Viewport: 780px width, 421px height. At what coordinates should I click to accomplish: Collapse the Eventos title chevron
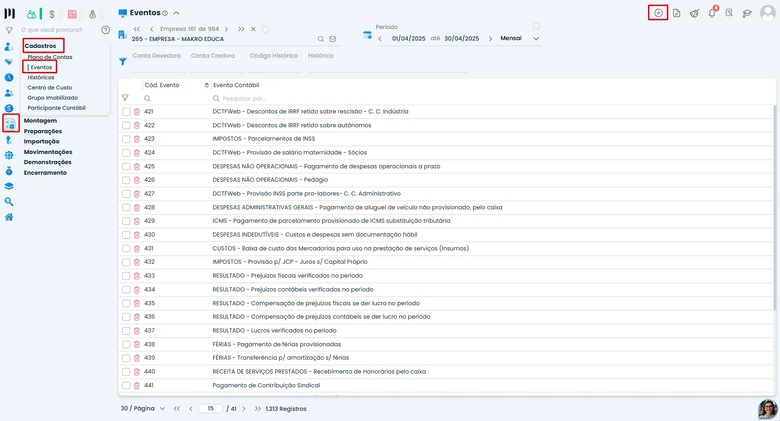click(176, 13)
